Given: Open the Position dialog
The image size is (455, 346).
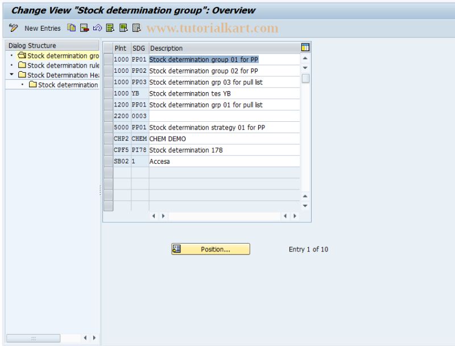Looking at the screenshot, I should (x=210, y=249).
